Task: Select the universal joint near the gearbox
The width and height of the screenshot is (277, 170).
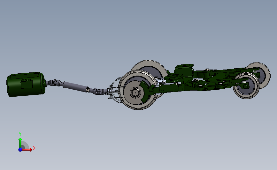Action: point(98,91)
